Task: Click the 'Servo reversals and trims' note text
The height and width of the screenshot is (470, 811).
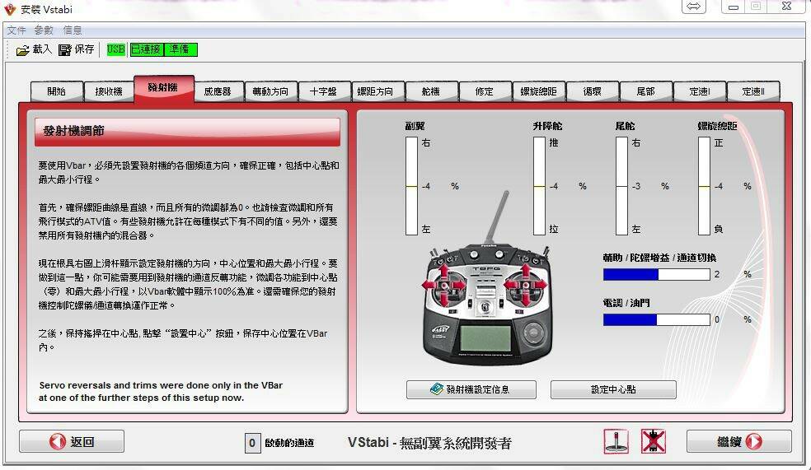Action: 161,392
